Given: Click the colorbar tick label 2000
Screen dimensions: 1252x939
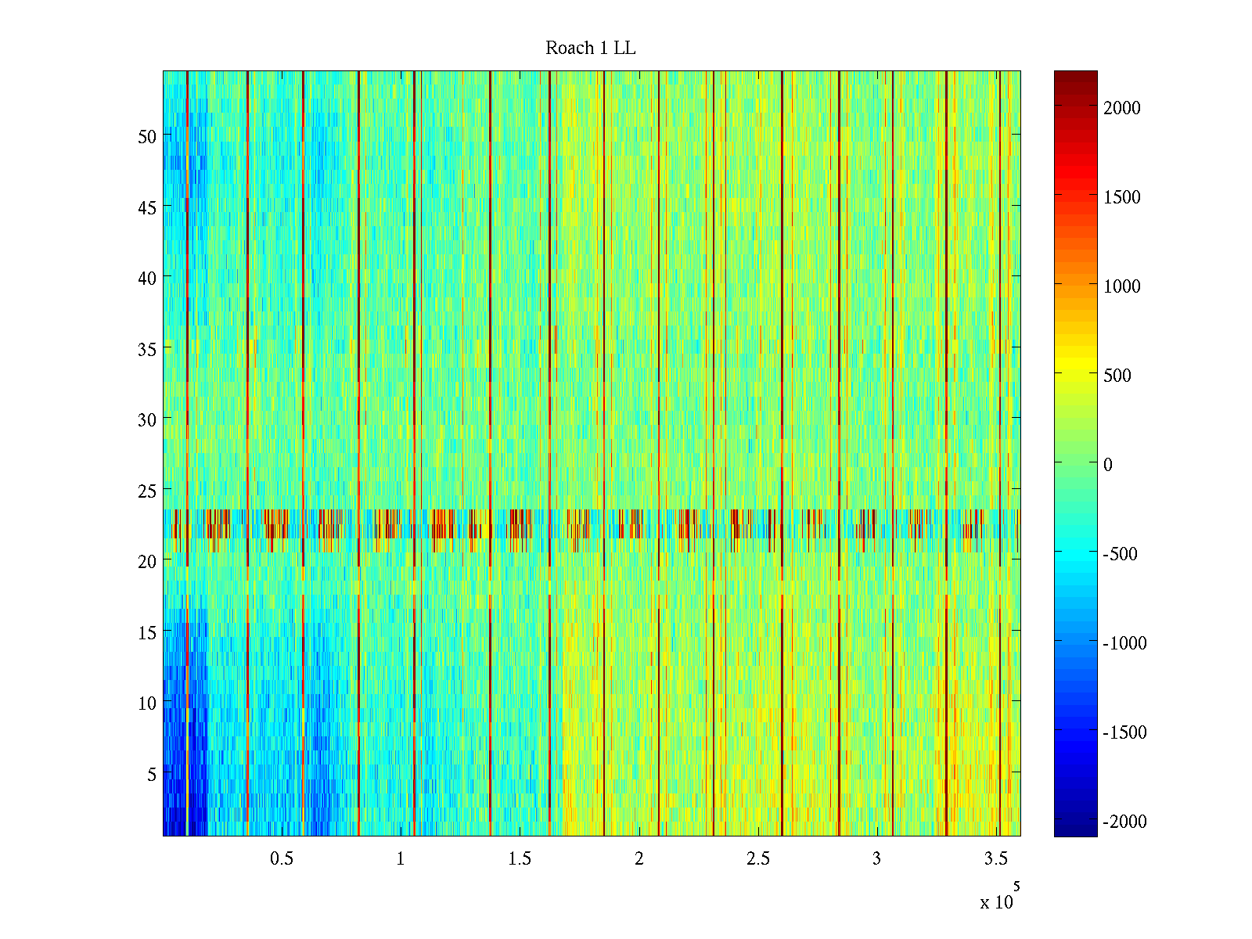Looking at the screenshot, I should tap(1121, 109).
